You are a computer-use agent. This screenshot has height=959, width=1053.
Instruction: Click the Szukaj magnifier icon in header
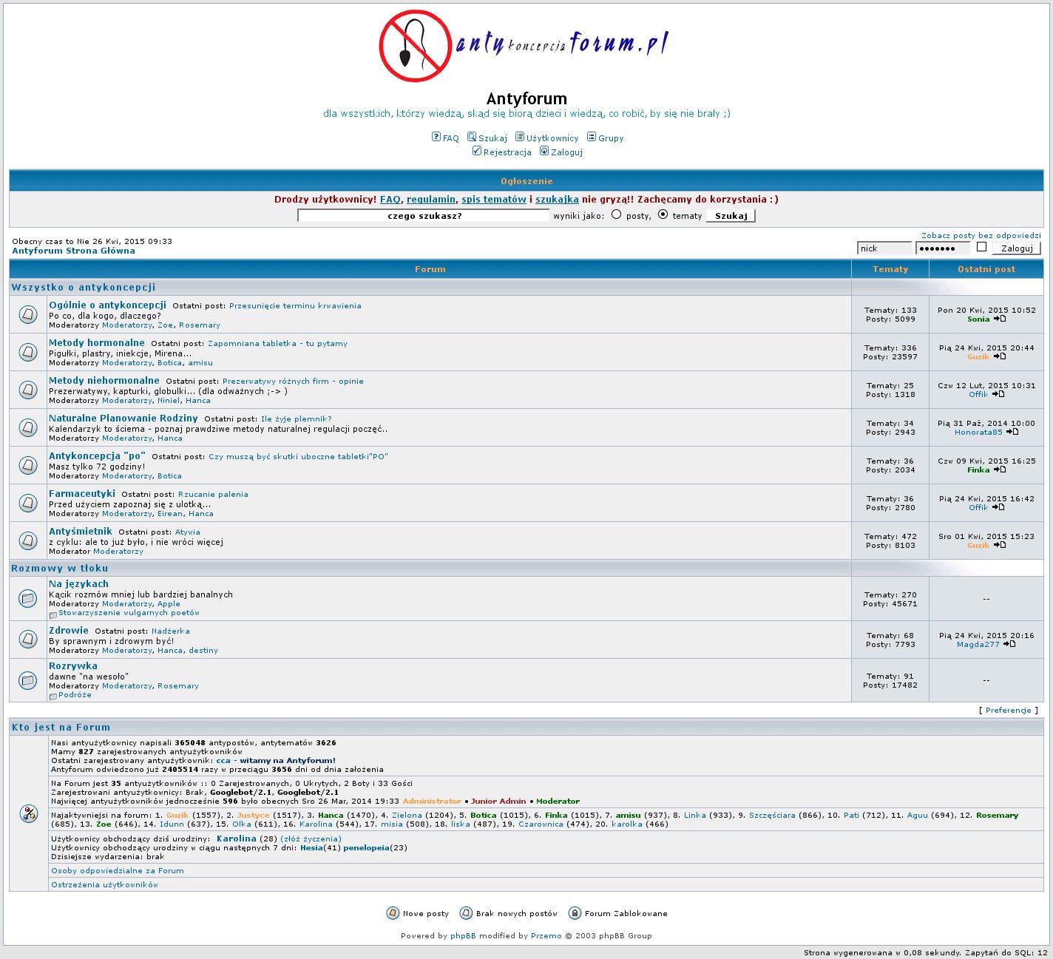pos(472,137)
